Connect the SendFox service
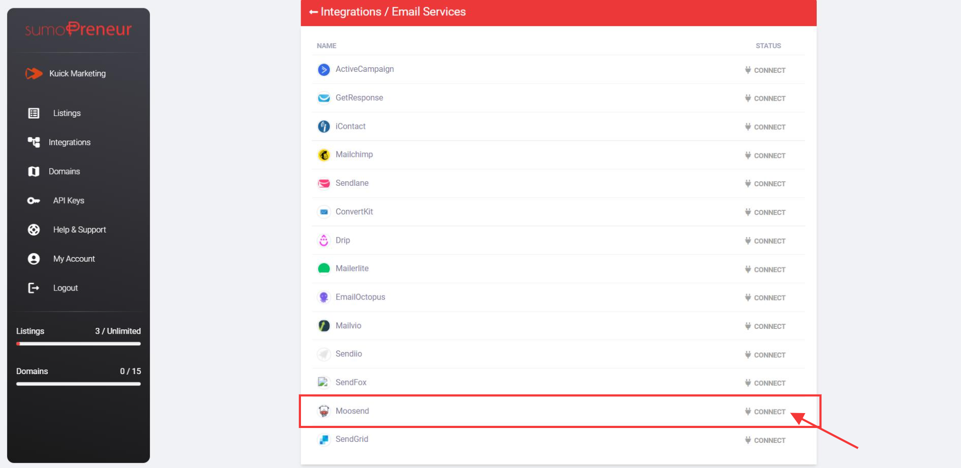This screenshot has width=961, height=468. [x=765, y=383]
